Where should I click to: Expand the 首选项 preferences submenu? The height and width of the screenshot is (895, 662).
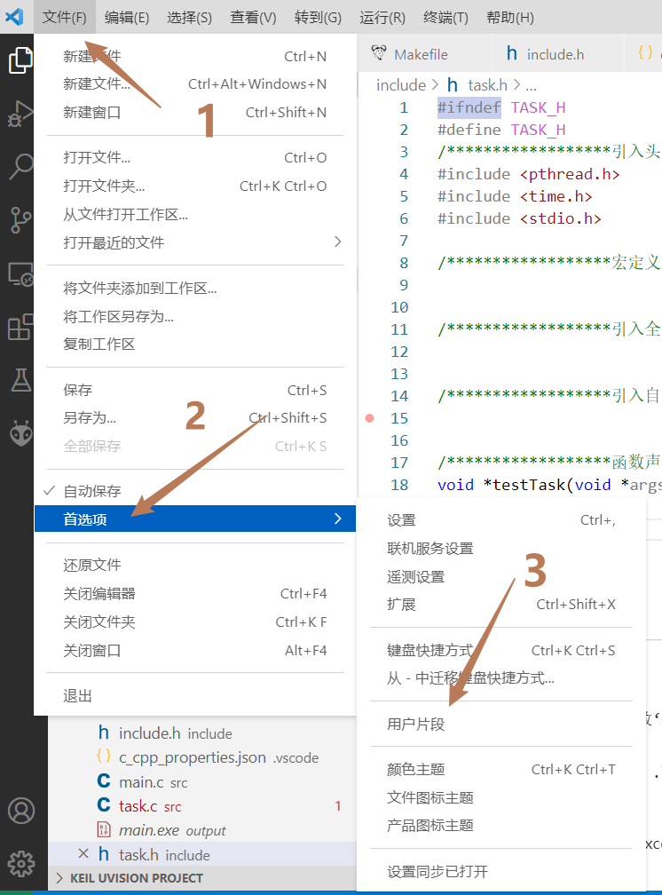[x=194, y=519]
